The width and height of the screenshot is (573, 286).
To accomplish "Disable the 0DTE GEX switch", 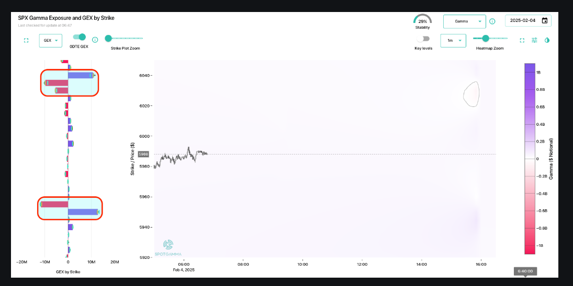I will 80,37.
